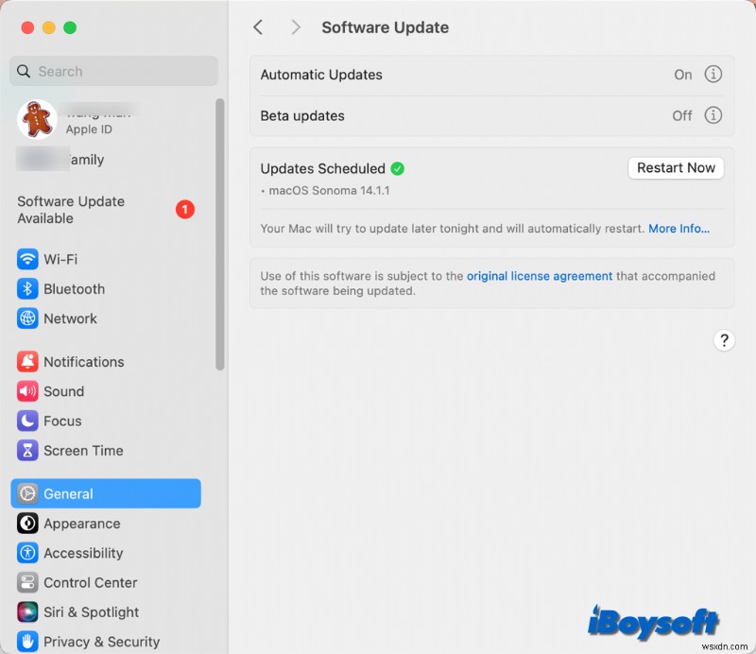
Task: Click the Accessibility icon in sidebar
Action: point(27,553)
